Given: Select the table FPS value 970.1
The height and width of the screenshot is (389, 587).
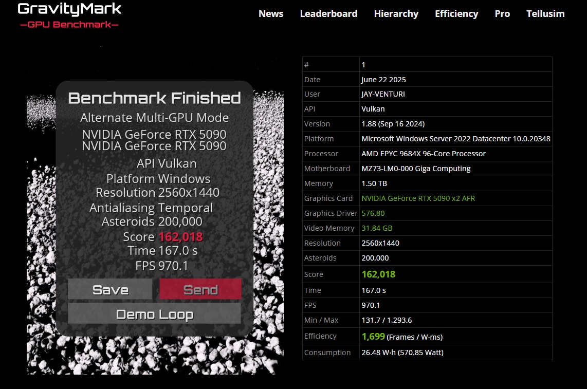Looking at the screenshot, I should (x=371, y=306).
